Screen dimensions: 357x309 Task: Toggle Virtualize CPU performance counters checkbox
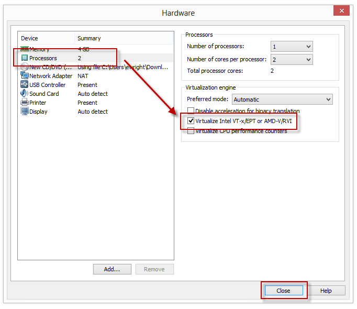(x=191, y=131)
